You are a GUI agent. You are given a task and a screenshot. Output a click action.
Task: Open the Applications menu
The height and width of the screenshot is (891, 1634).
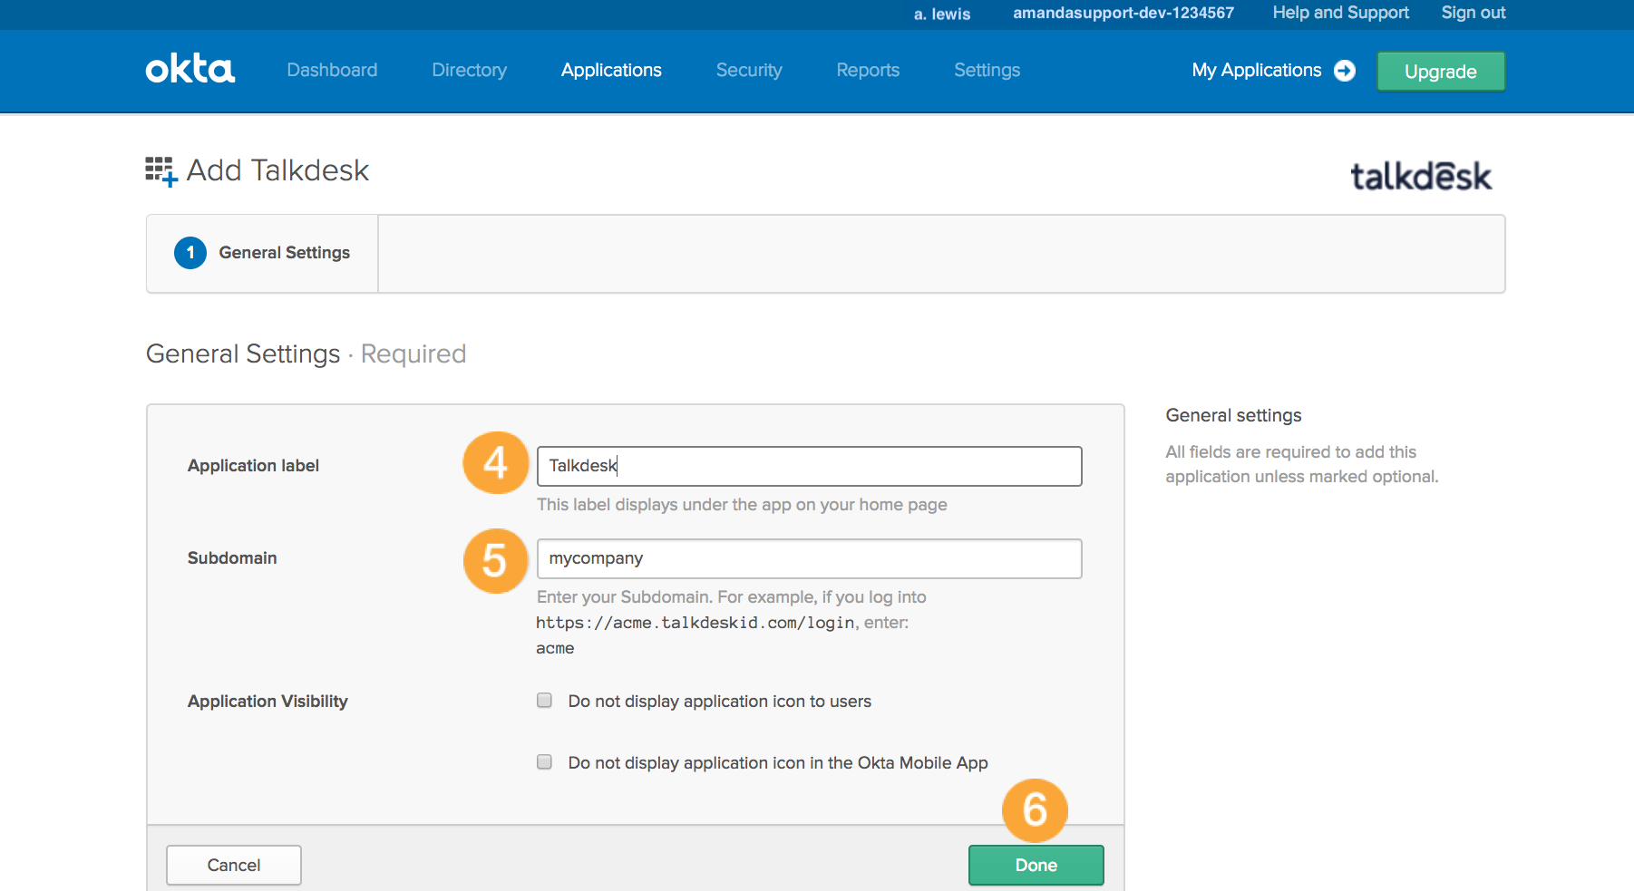611,70
